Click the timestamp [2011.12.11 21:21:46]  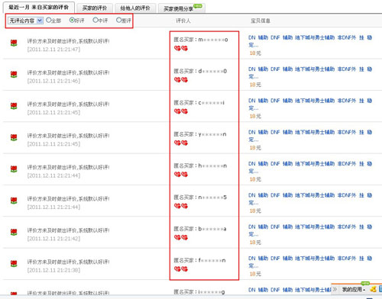(53, 81)
